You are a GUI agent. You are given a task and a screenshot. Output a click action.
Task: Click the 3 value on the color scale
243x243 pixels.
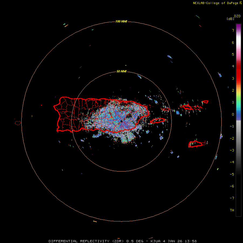[x=233, y=78]
